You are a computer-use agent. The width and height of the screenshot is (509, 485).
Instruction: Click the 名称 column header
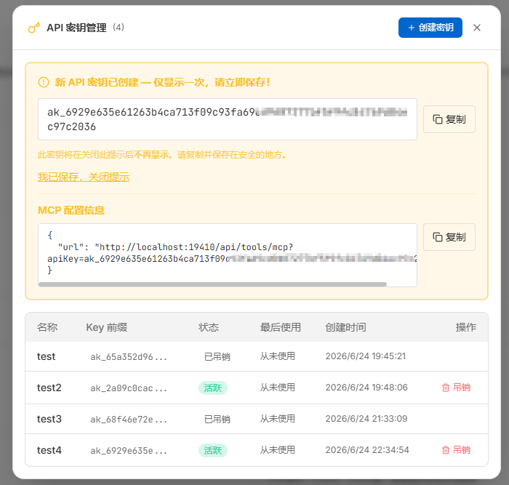click(x=47, y=327)
